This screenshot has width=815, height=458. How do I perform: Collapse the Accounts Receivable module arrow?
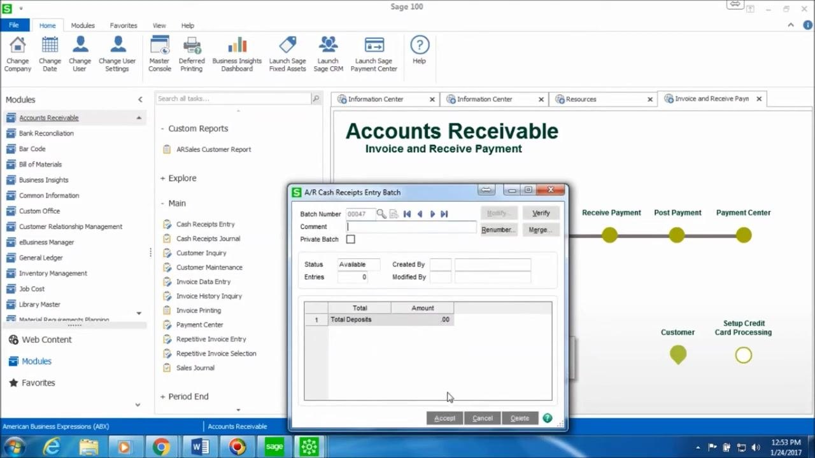coord(138,118)
